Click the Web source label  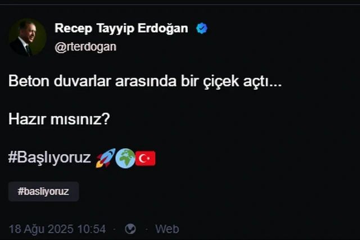pyautogui.click(x=167, y=229)
